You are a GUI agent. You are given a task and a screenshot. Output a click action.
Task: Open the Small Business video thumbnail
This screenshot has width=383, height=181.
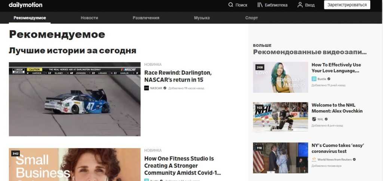75,165
